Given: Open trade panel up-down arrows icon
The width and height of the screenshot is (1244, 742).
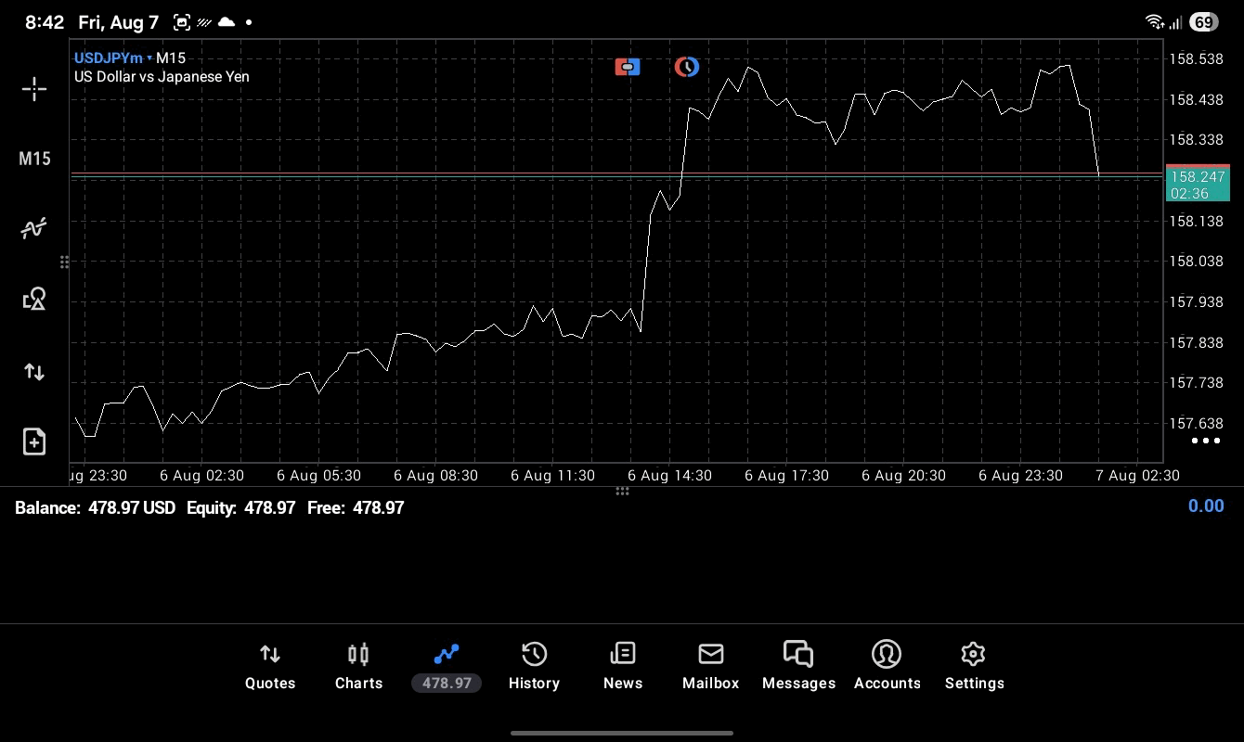Looking at the screenshot, I should point(34,372).
